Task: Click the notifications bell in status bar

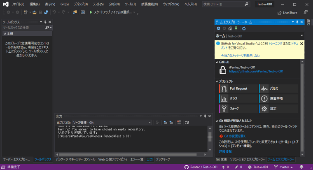Action: coord(301,167)
